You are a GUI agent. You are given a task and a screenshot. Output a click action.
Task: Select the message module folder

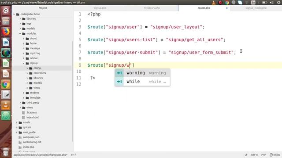(35, 48)
